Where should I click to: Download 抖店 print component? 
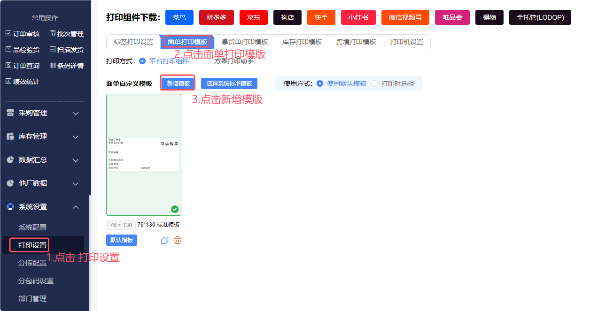(x=287, y=17)
